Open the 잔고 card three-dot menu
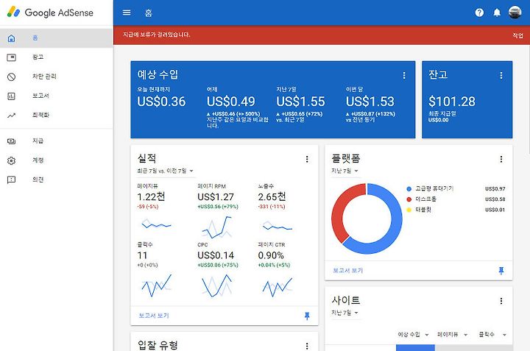Screen dimensions: 530x351 coord(501,75)
